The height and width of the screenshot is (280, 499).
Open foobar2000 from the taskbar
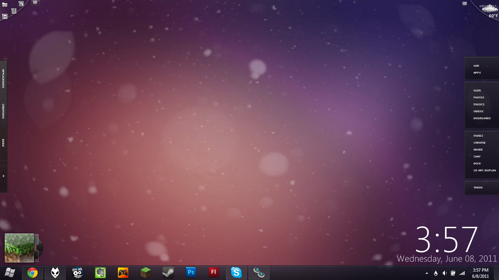pyautogui.click(x=55, y=273)
